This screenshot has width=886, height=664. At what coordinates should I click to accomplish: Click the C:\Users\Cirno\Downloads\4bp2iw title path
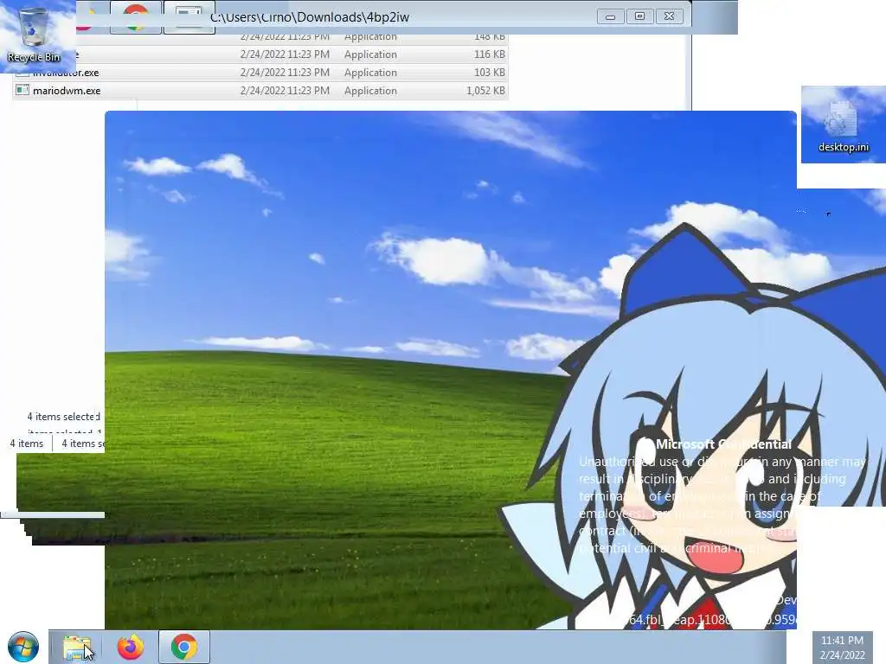(310, 17)
